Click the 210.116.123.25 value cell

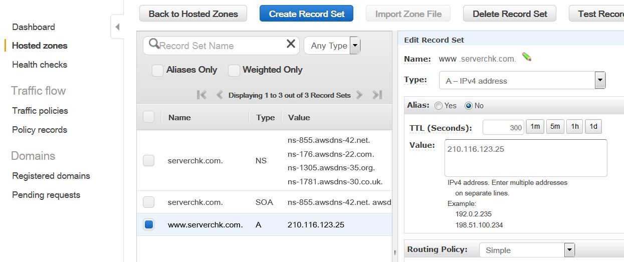316,225
